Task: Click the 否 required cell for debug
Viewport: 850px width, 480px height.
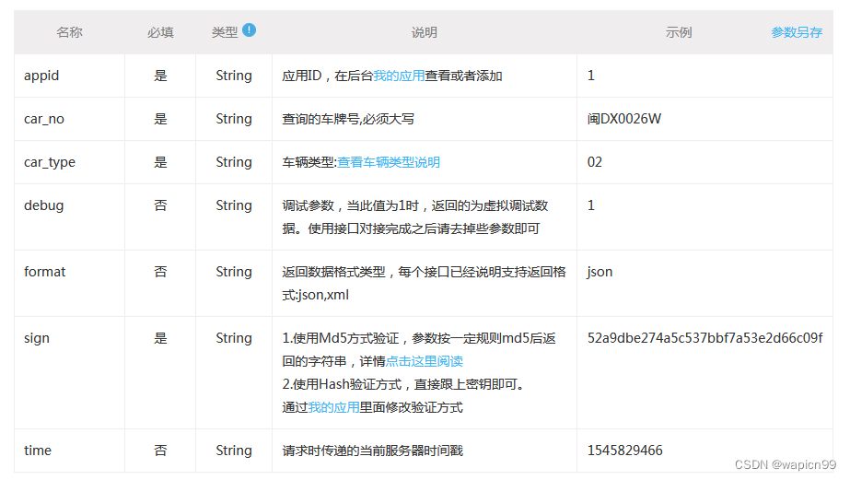Action: tap(160, 205)
